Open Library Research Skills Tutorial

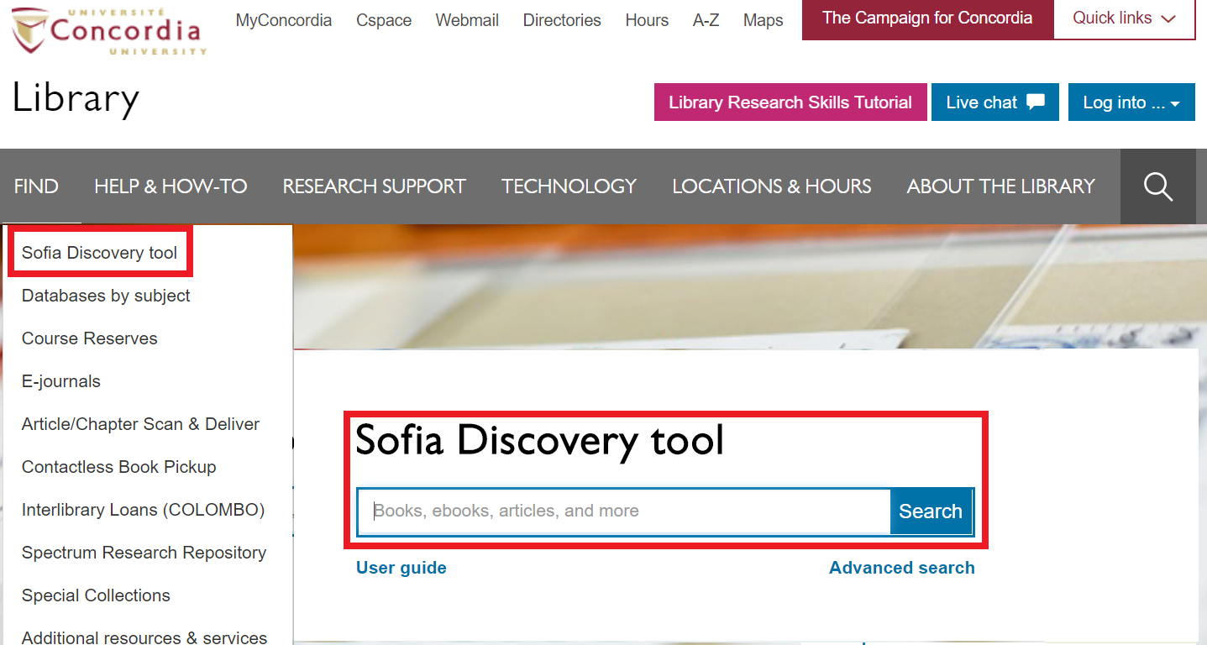(790, 102)
